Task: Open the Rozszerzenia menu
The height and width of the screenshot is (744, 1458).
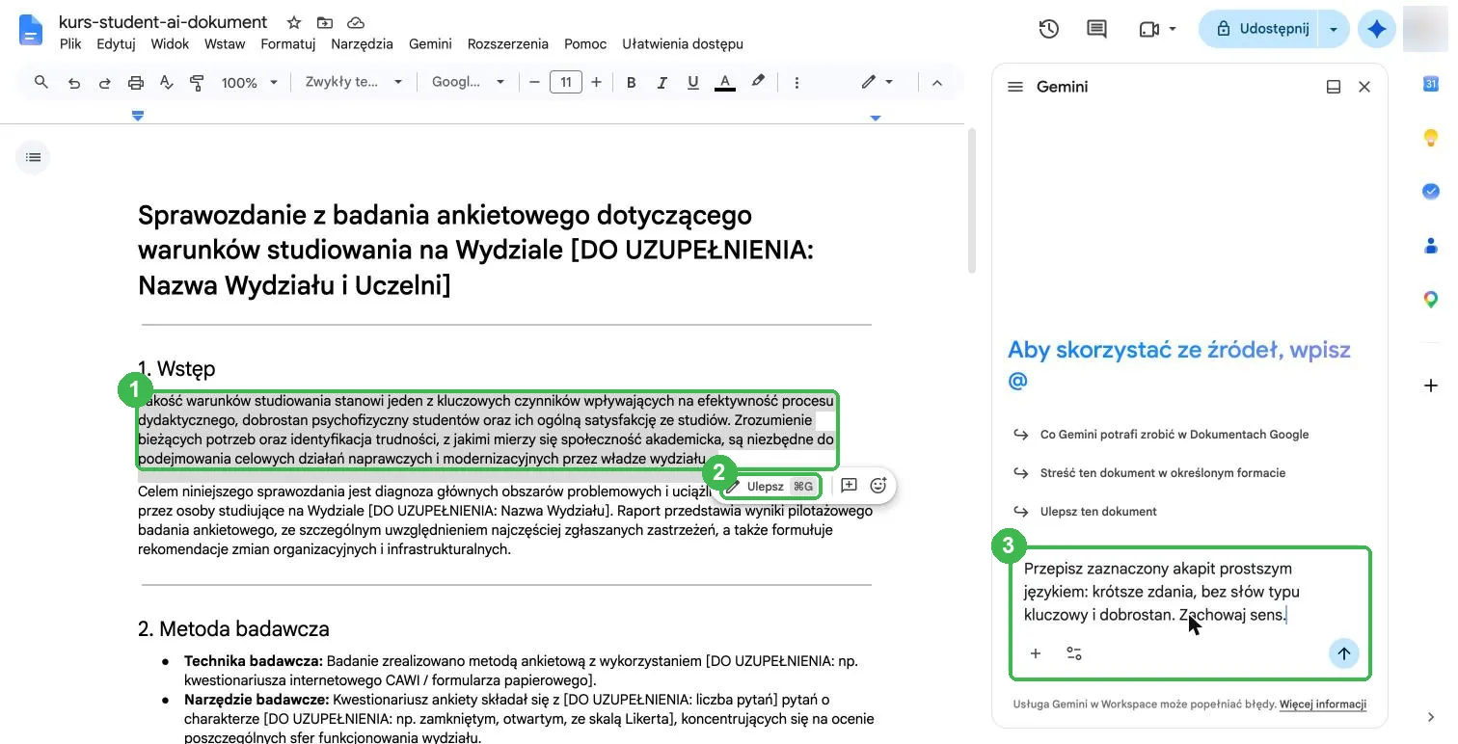Action: (508, 43)
